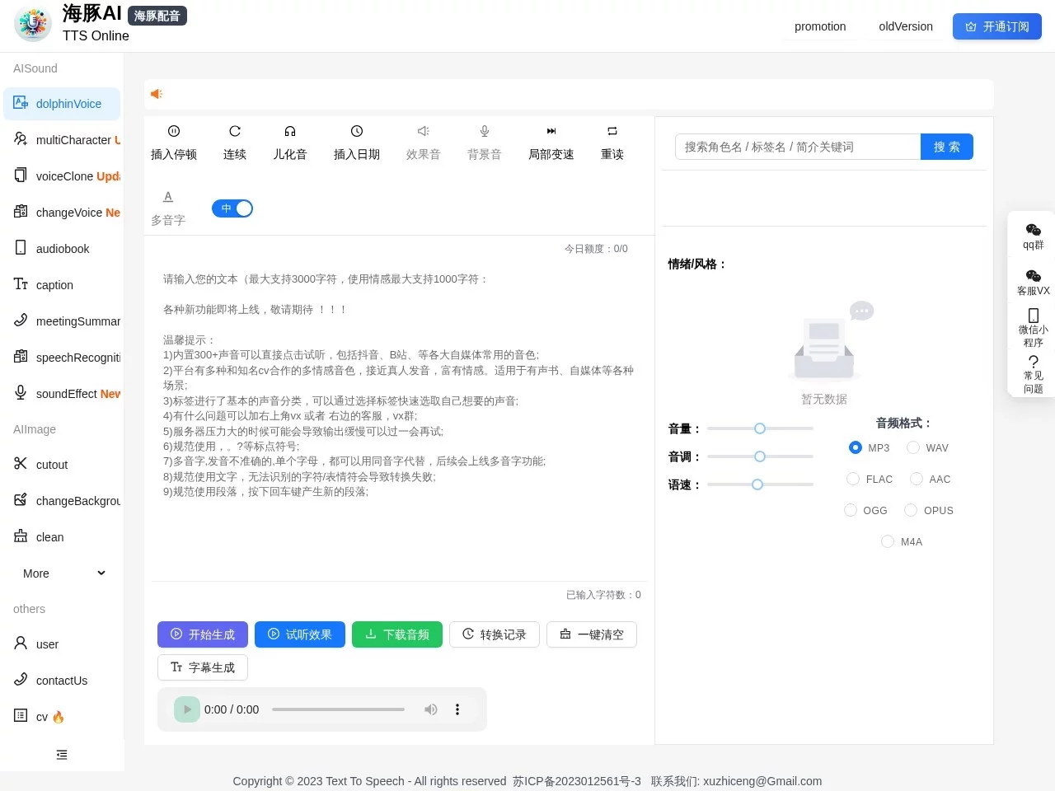The width and height of the screenshot is (1055, 791).
Task: Toggle the 中 language switch on
Action: point(232,208)
